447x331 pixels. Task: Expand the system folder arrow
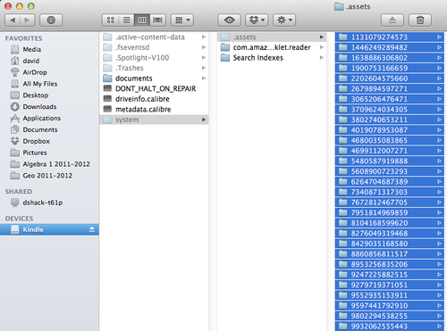coord(204,120)
